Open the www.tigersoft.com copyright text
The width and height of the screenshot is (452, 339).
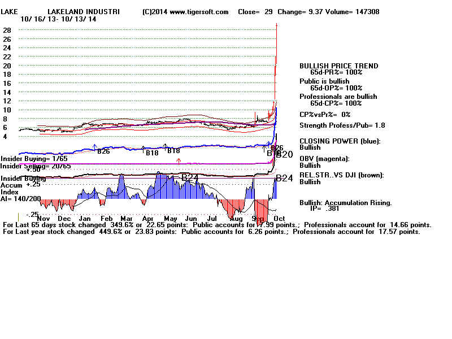[x=185, y=12]
